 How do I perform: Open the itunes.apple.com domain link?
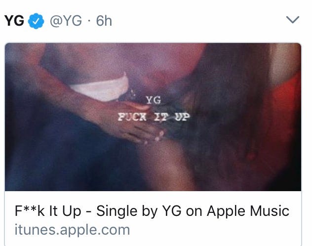point(72,230)
